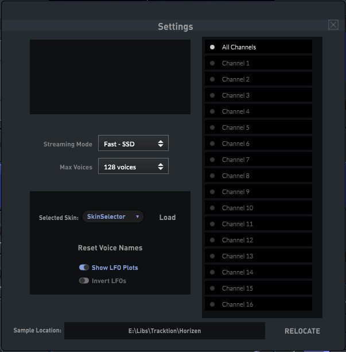The height and width of the screenshot is (352, 346).
Task: Choose Channel 7 in the list
Action: [258, 160]
